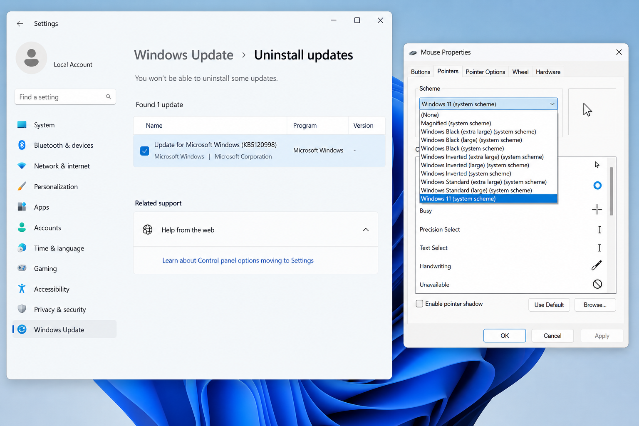Image resolution: width=639 pixels, height=426 pixels.
Task: Switch to the Buttons tab
Action: tap(421, 72)
